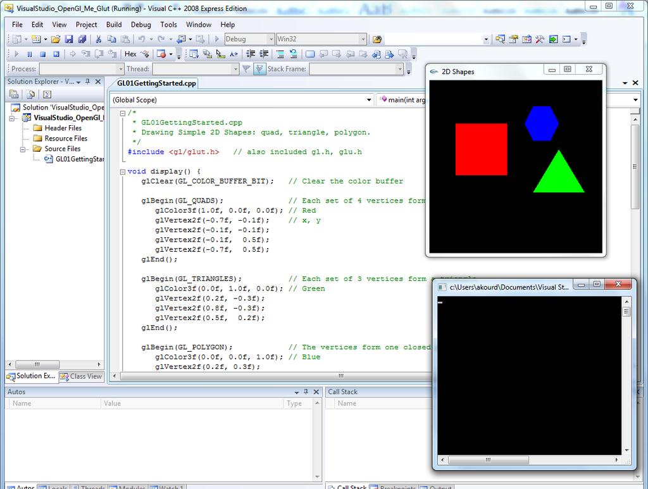Collapse the VisualStudio_OpenGl project tree node
Screen dimensions: 648x489
(13, 118)
